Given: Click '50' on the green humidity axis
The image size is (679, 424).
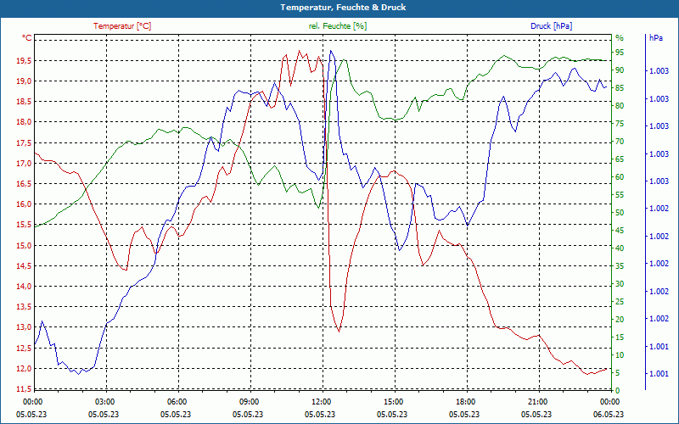Looking at the screenshot, I should (620, 213).
